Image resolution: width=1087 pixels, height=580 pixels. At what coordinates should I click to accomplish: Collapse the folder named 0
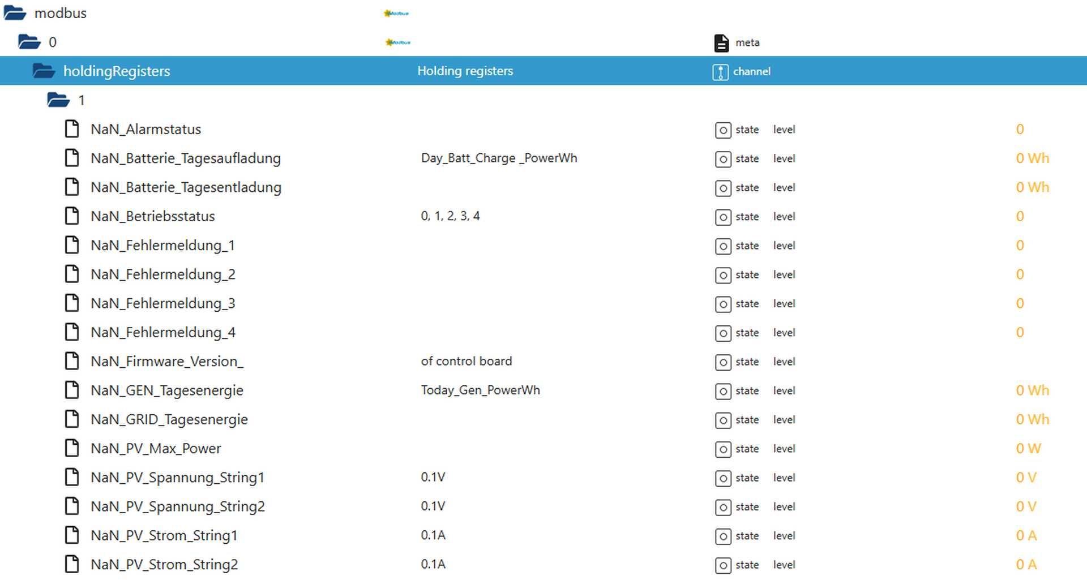click(29, 42)
